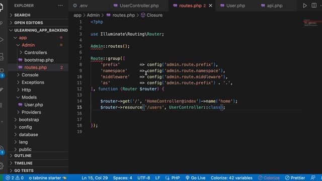
Task: Open Run and Debug activity icon
Action: click(2, 40)
